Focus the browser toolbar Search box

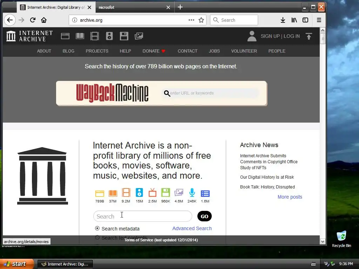(234, 20)
